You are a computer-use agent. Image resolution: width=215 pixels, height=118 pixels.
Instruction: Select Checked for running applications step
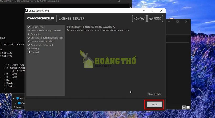point(47,38)
